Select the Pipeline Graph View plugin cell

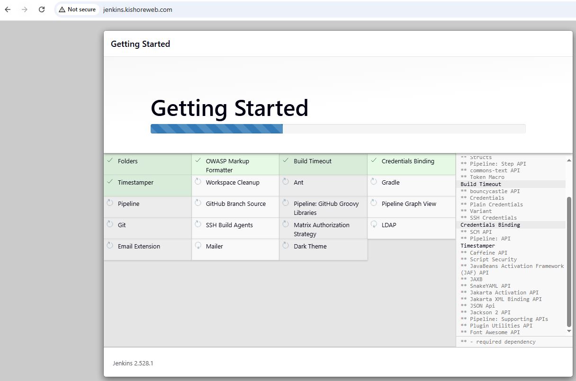coord(411,207)
